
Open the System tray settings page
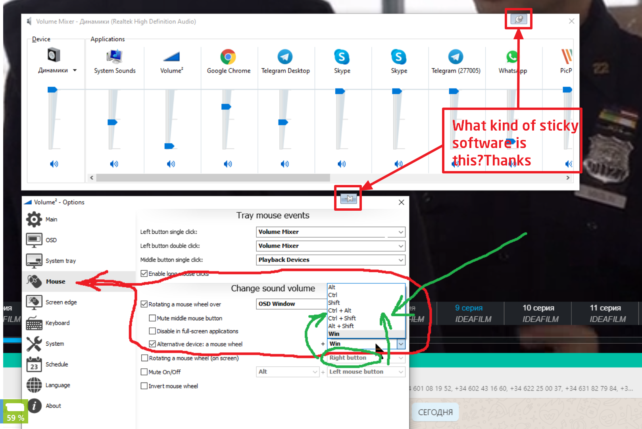pos(79,261)
